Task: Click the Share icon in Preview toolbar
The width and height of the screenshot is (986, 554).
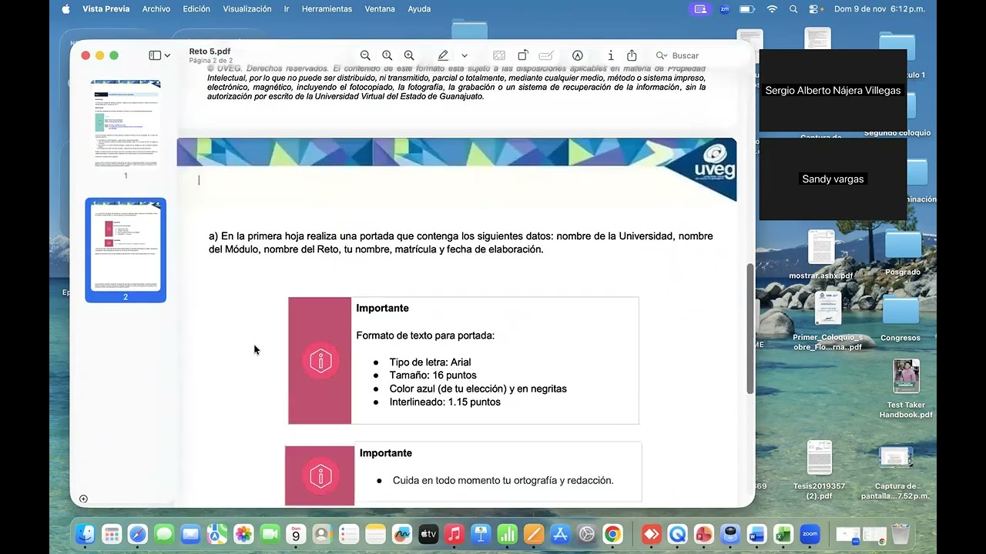Action: tap(632, 55)
